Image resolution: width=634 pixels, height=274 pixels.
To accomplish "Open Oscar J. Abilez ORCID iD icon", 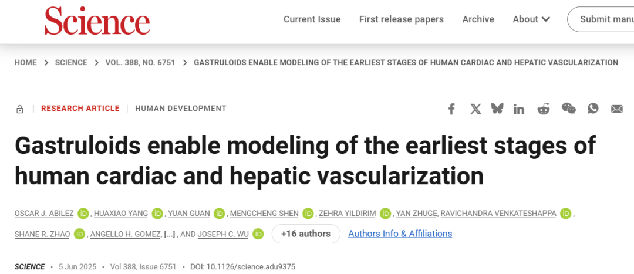I will tap(83, 214).
